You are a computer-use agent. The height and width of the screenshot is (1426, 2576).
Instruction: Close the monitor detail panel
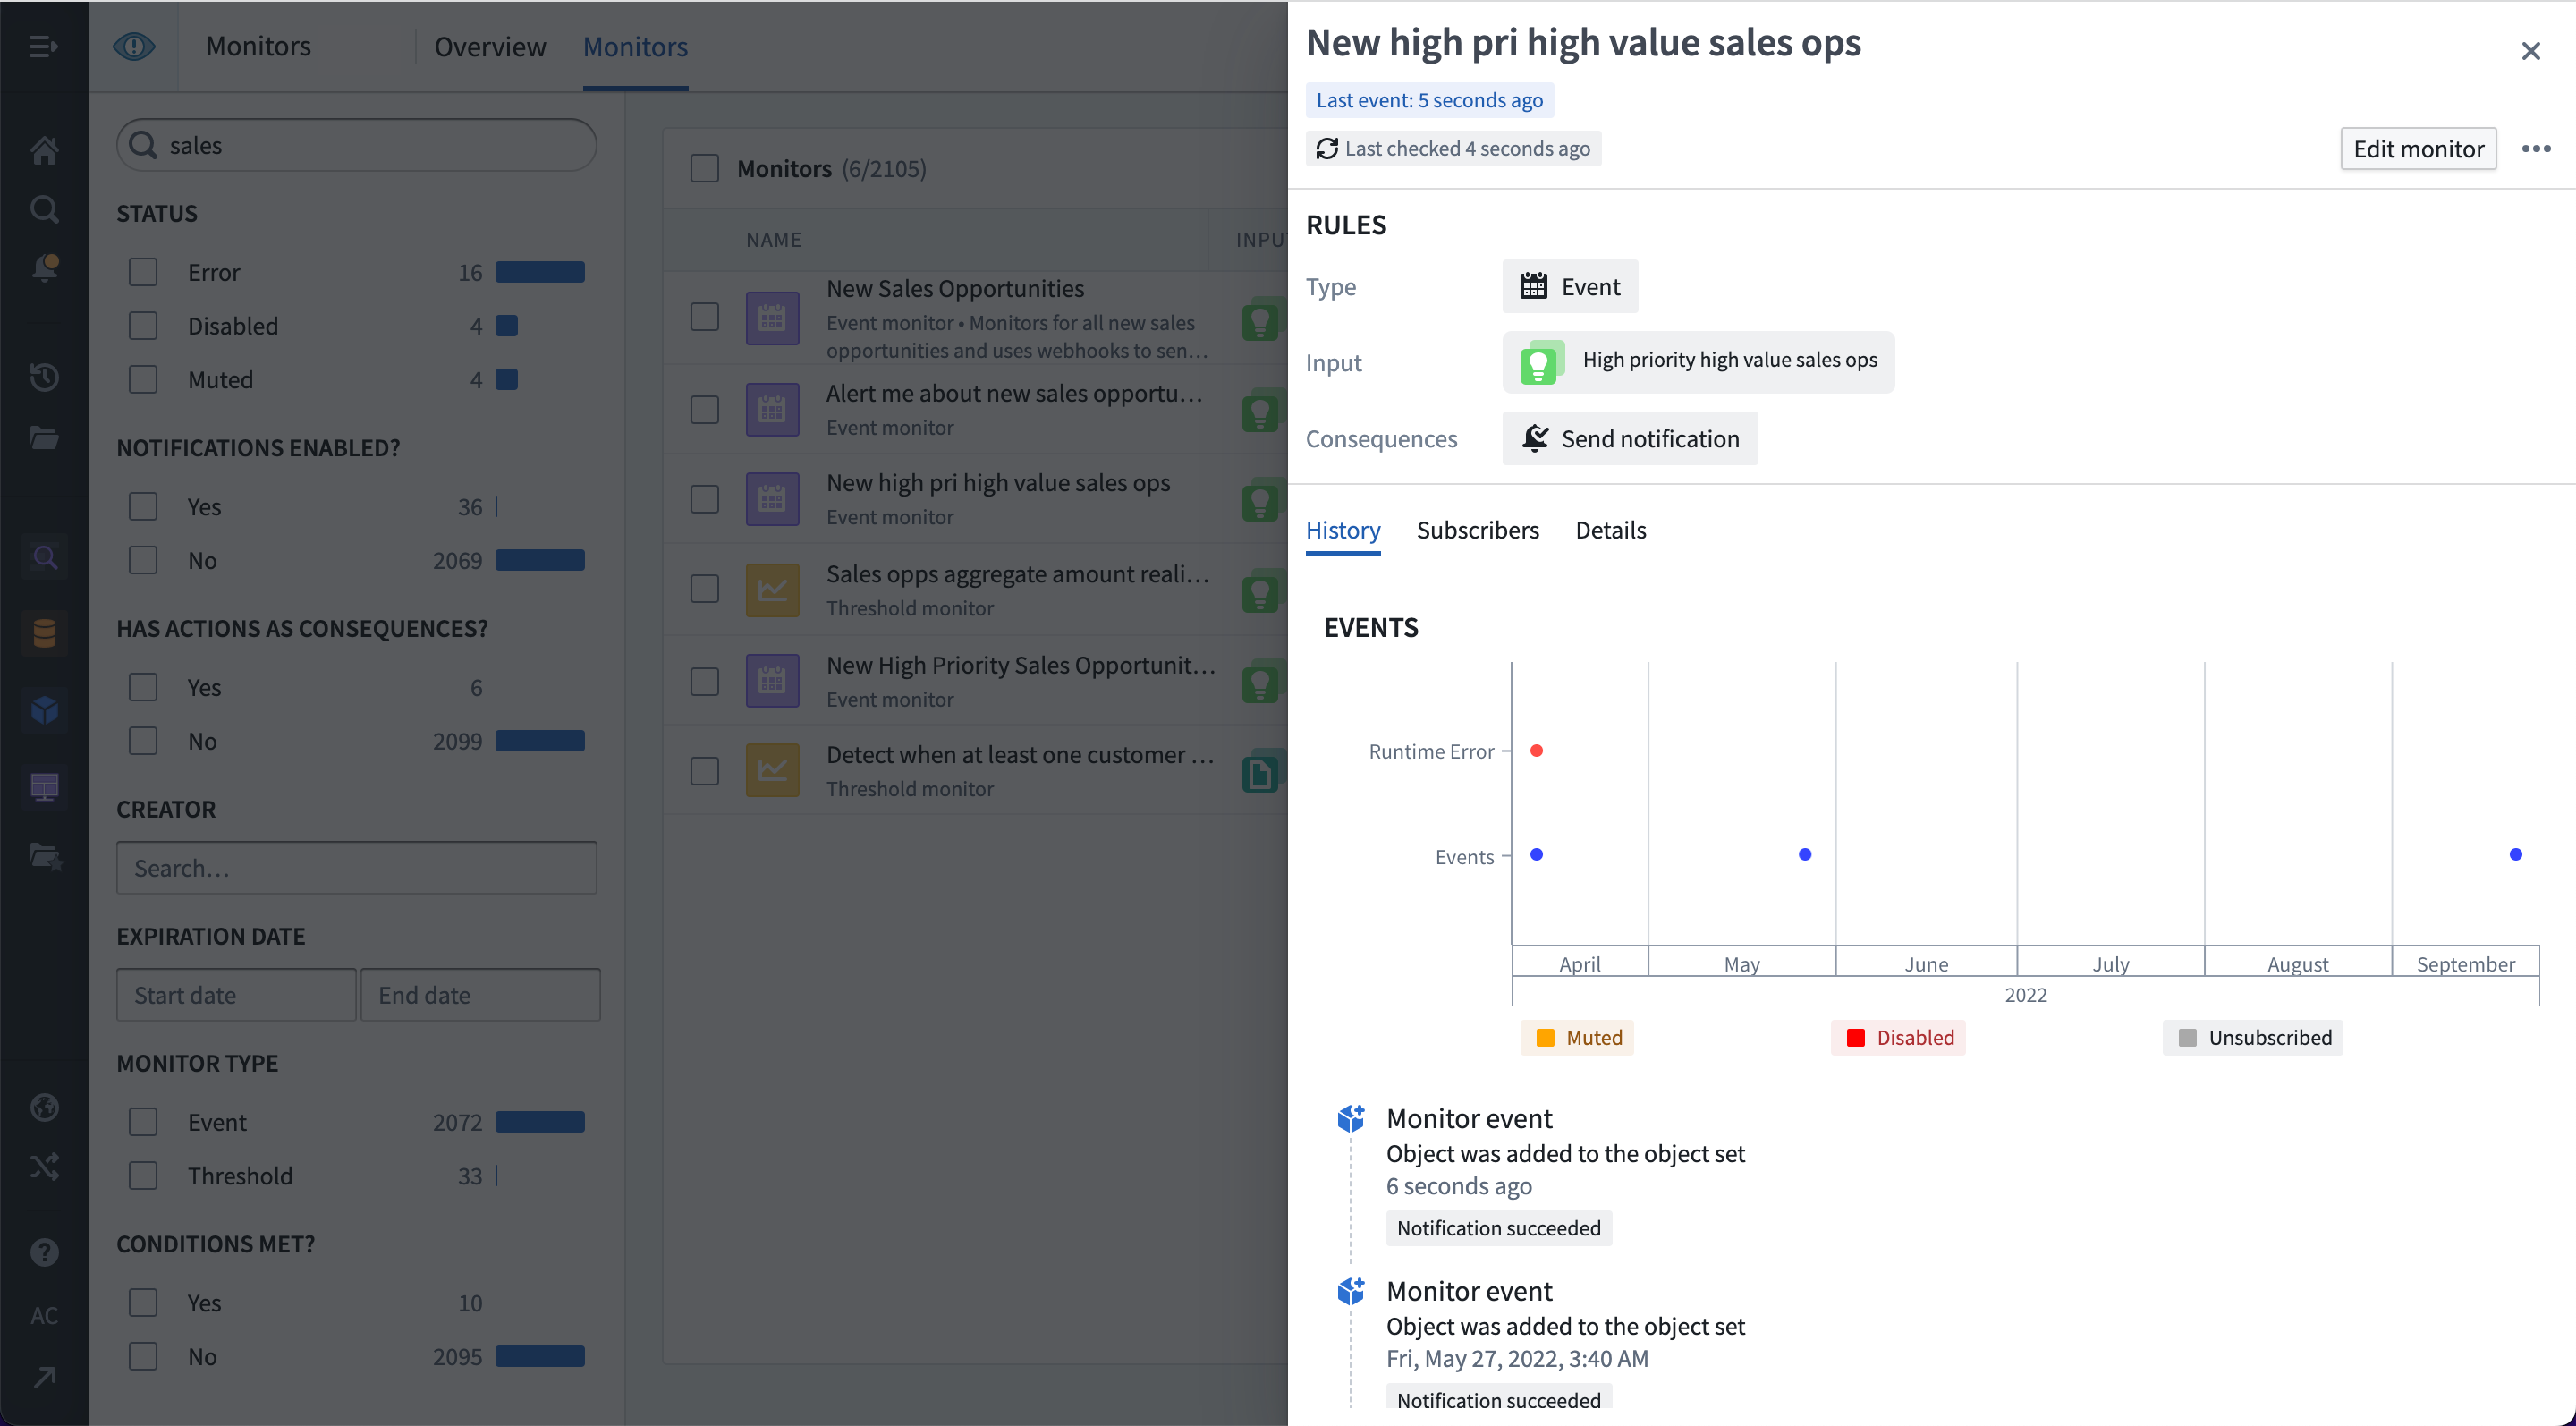[2530, 49]
